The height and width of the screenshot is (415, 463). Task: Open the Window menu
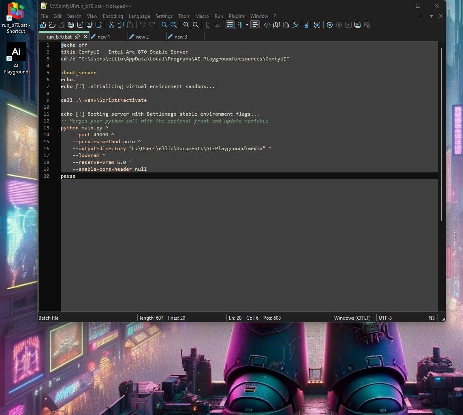[259, 16]
